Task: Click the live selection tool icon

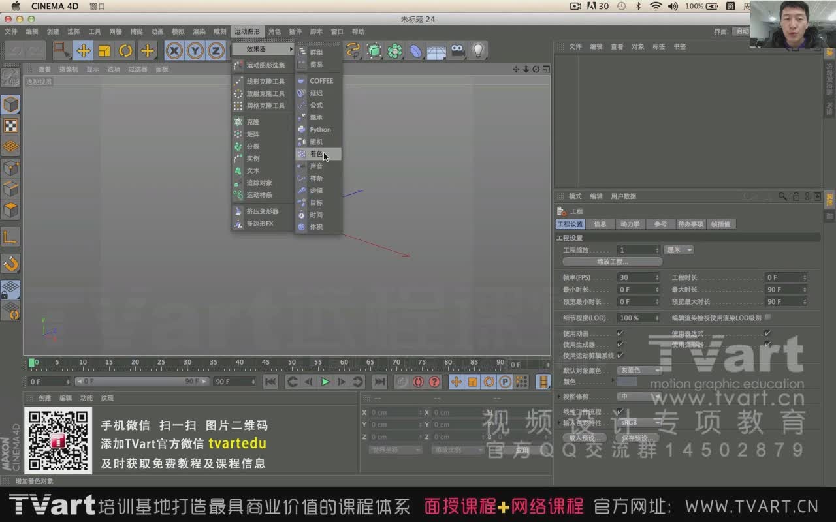Action: [61, 50]
